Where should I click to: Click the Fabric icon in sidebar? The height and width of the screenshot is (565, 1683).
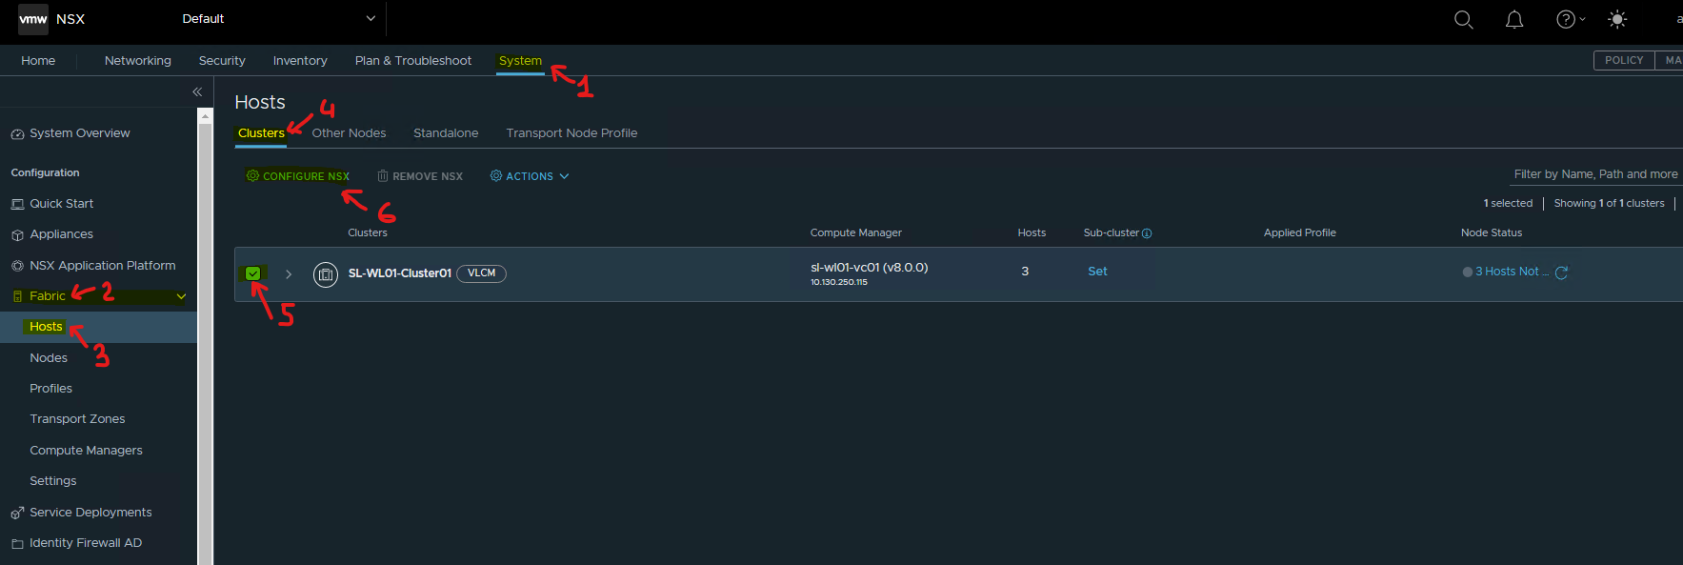17,296
